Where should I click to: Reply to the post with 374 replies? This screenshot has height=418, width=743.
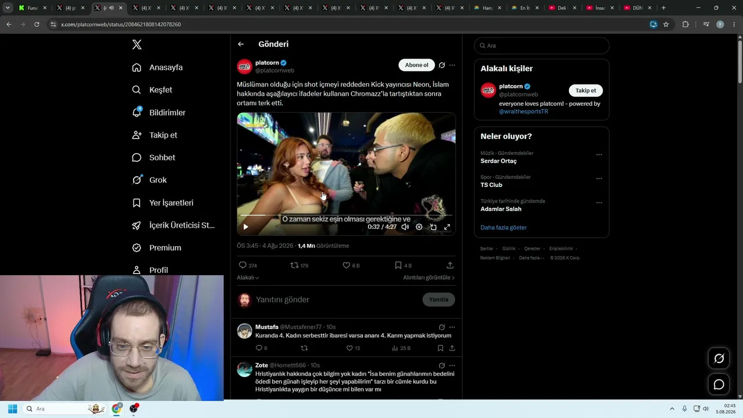point(248,265)
